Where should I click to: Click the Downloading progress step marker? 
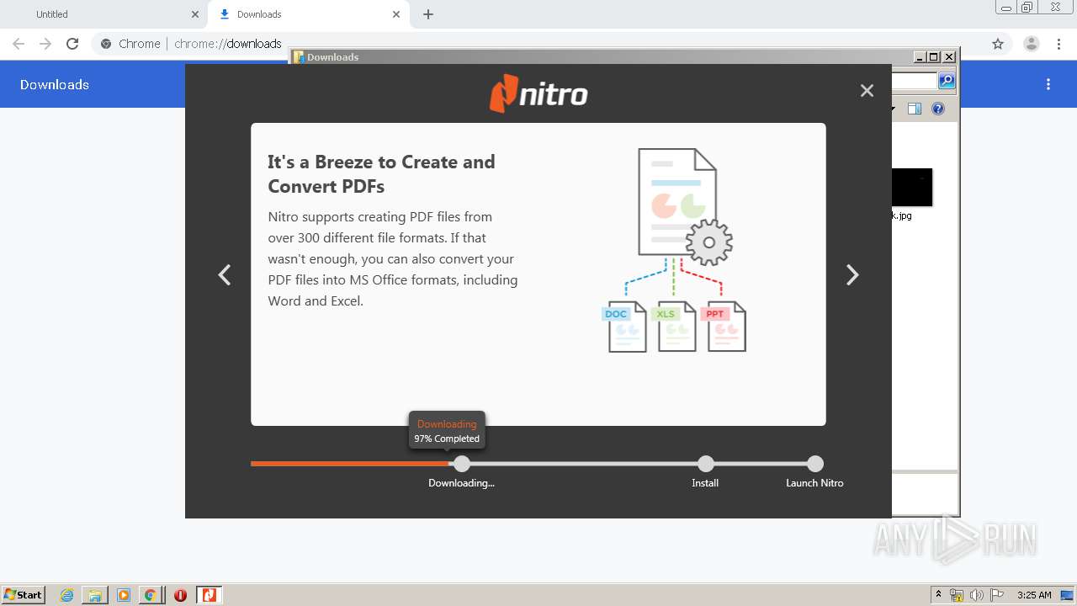[461, 464]
